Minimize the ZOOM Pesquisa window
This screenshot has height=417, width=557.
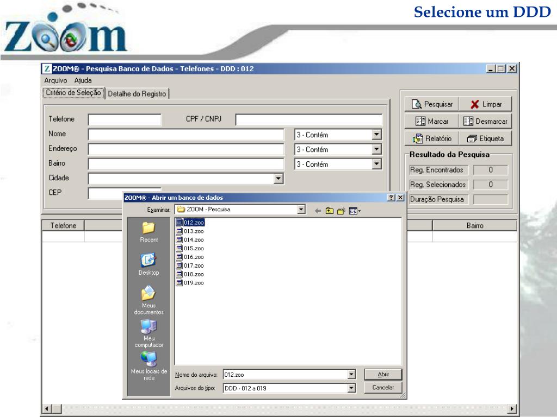tap(491, 69)
